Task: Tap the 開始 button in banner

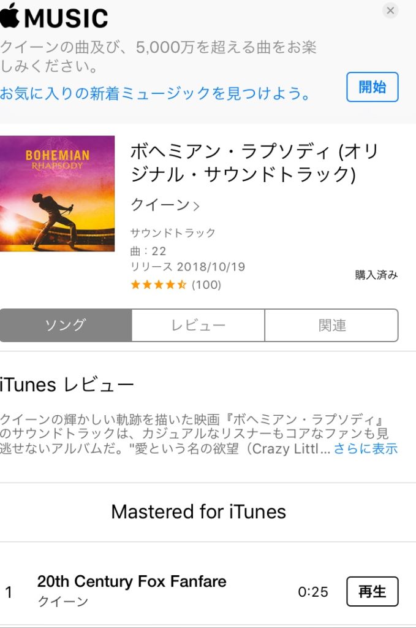Action: (373, 87)
